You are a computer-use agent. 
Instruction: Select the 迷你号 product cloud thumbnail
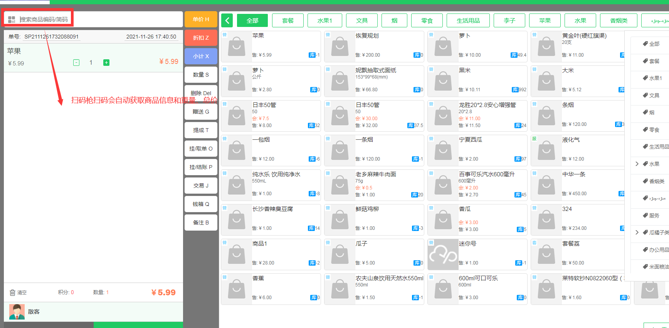(x=443, y=254)
